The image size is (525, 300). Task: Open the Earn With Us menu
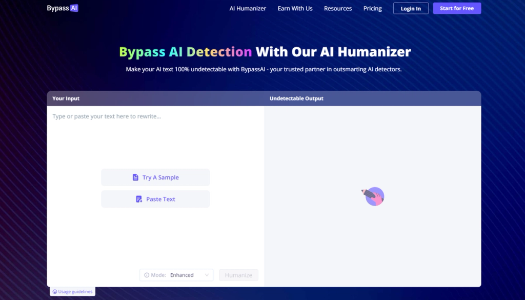[x=295, y=8]
